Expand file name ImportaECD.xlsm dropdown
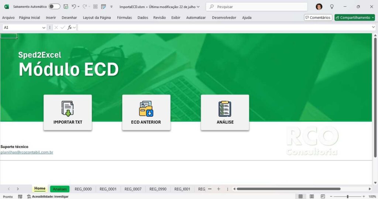 (198, 7)
